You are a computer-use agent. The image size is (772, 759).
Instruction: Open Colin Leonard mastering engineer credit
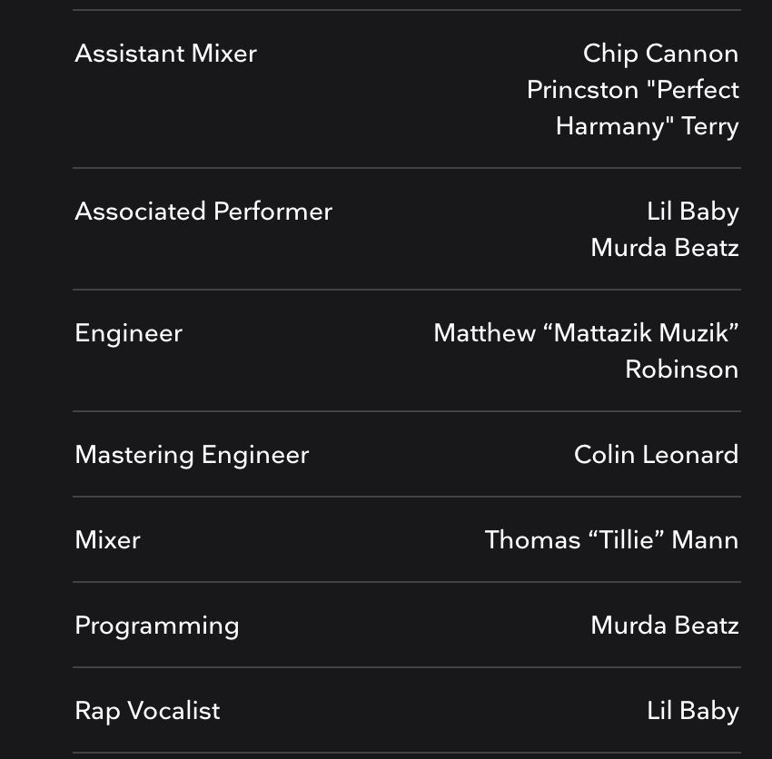point(657,454)
